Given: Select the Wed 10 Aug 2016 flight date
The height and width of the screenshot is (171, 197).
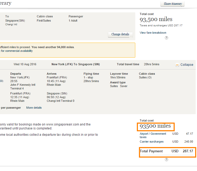Looking at the screenshot, I should click(x=25, y=64).
